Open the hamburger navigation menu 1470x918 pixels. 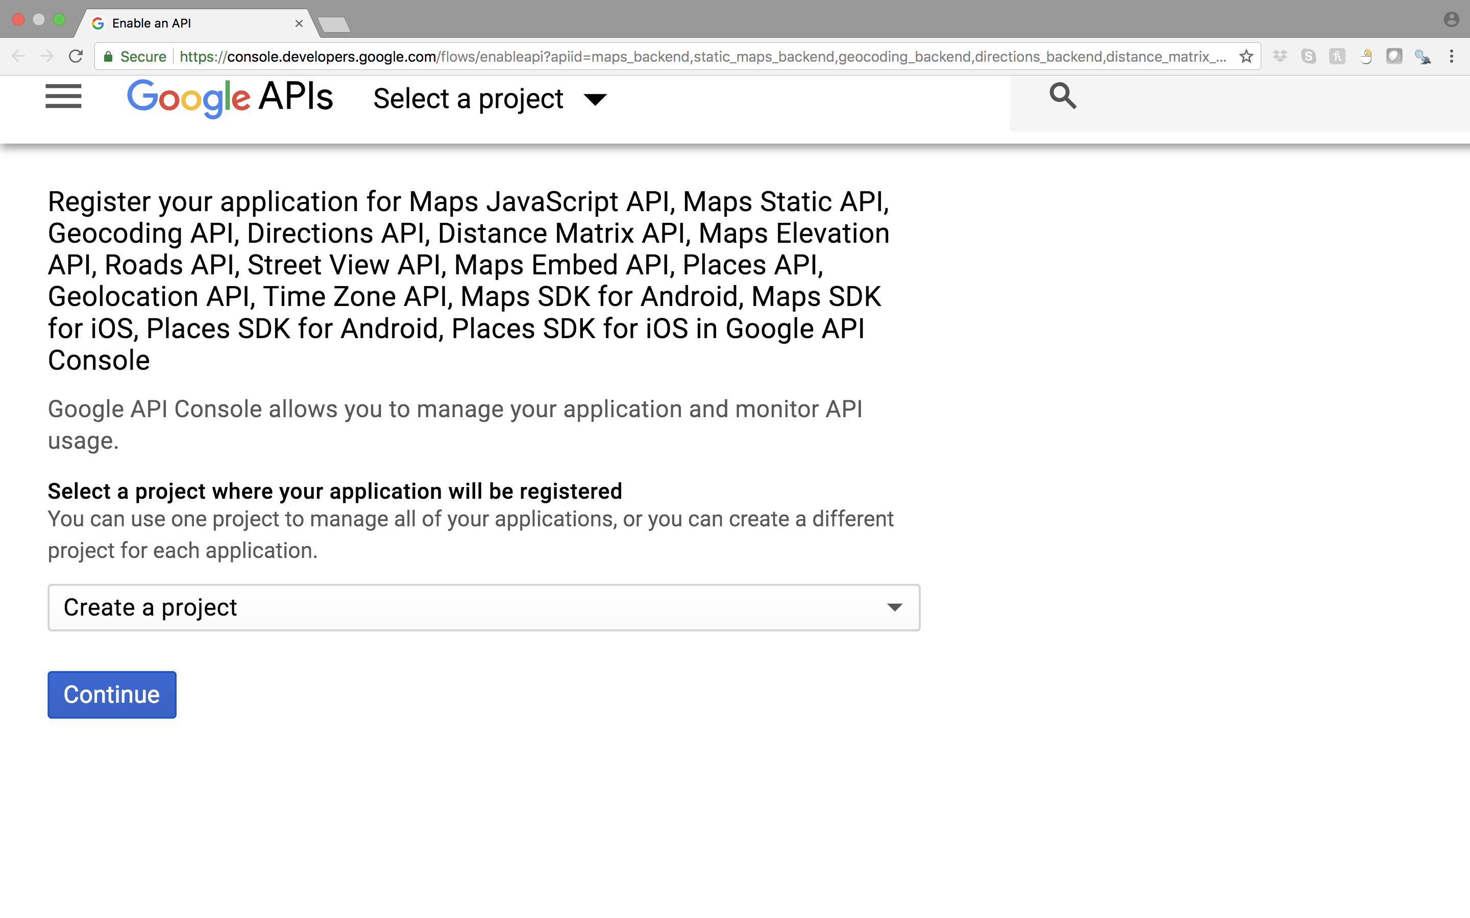point(63,97)
